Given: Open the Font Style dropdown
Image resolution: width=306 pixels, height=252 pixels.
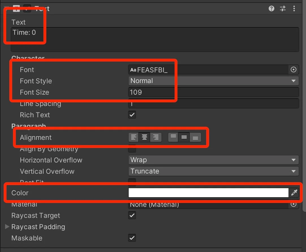Looking at the screenshot, I should click(214, 81).
